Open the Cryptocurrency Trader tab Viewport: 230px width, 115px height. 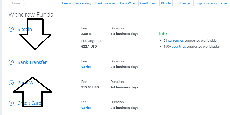(211, 3)
